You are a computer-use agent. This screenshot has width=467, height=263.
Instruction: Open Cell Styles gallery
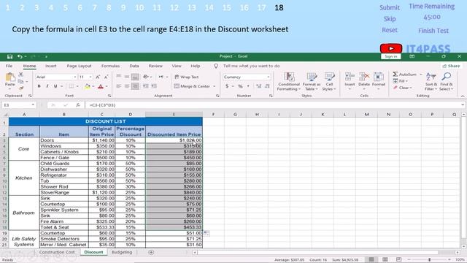pyautogui.click(x=329, y=81)
